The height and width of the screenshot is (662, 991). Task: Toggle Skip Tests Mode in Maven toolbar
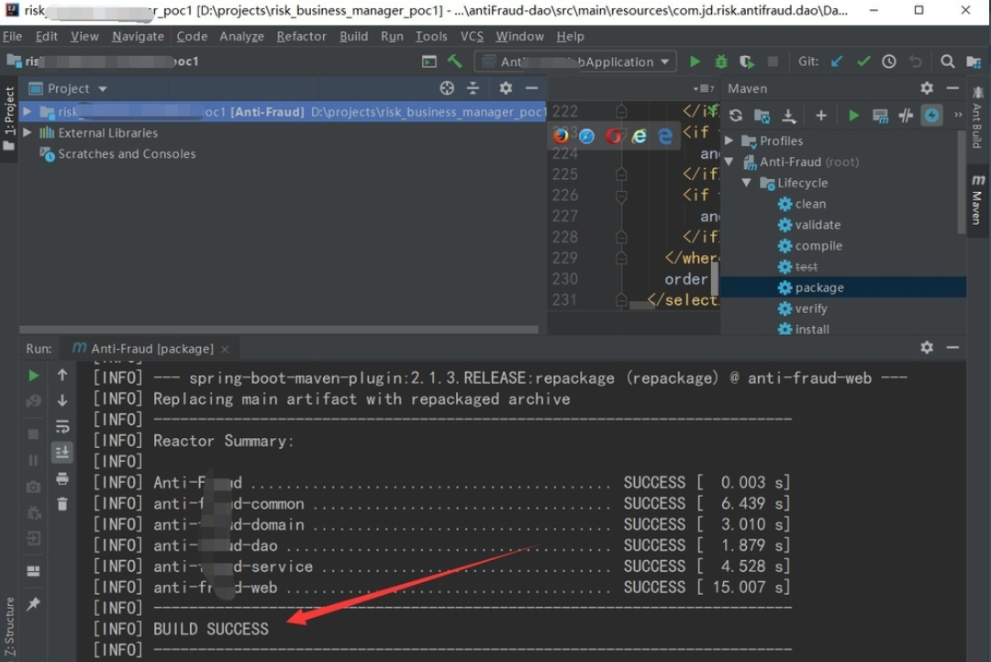[x=932, y=116]
